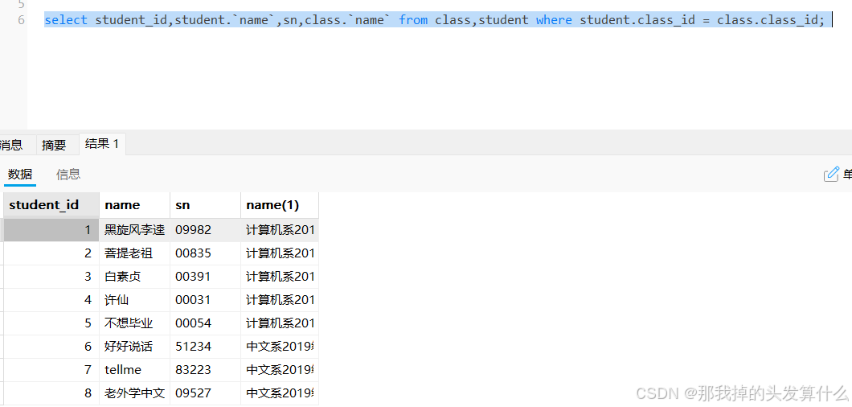Viewport: 852px width, 407px height.
Task: Select the 结果 1 tab
Action: [102, 144]
